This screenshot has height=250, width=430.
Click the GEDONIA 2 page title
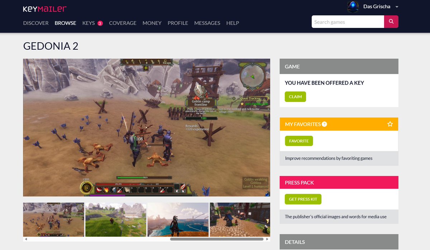click(x=51, y=46)
